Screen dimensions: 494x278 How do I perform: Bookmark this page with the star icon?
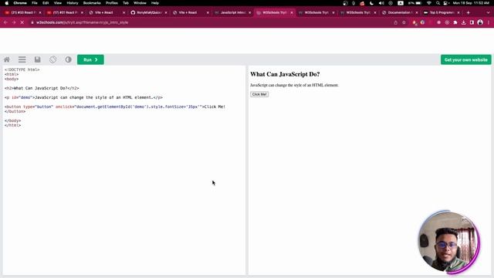pos(404,22)
